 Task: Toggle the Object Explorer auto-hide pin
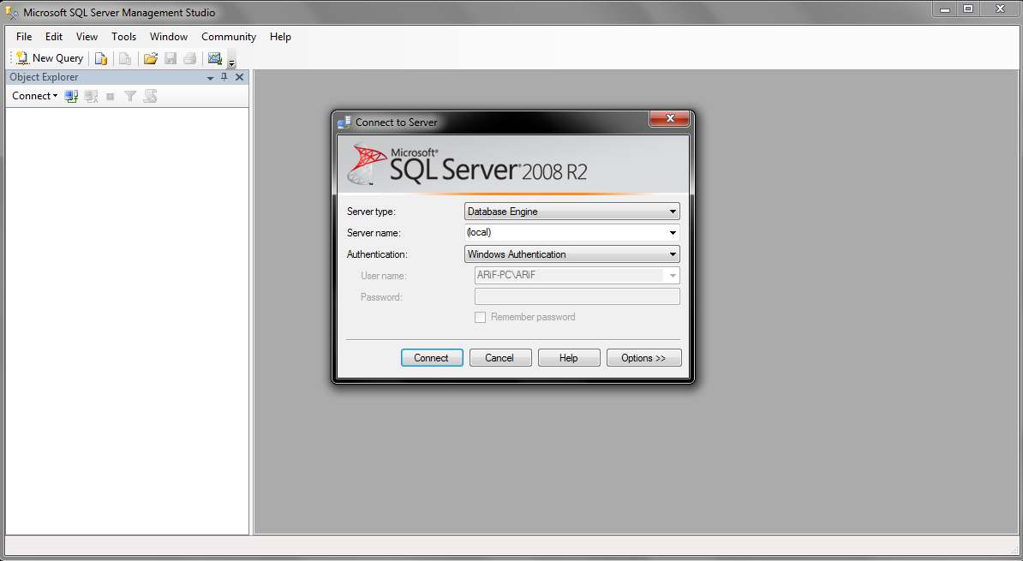point(224,77)
